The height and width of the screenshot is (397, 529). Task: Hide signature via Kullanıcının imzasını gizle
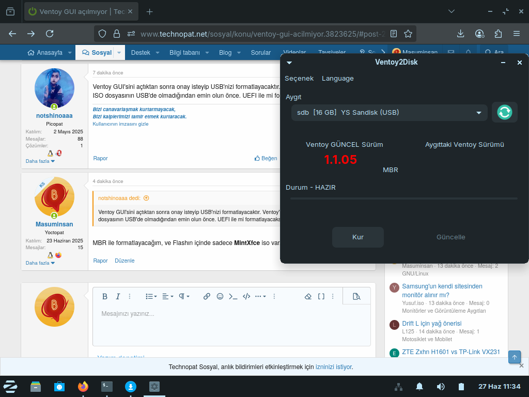tap(120, 124)
